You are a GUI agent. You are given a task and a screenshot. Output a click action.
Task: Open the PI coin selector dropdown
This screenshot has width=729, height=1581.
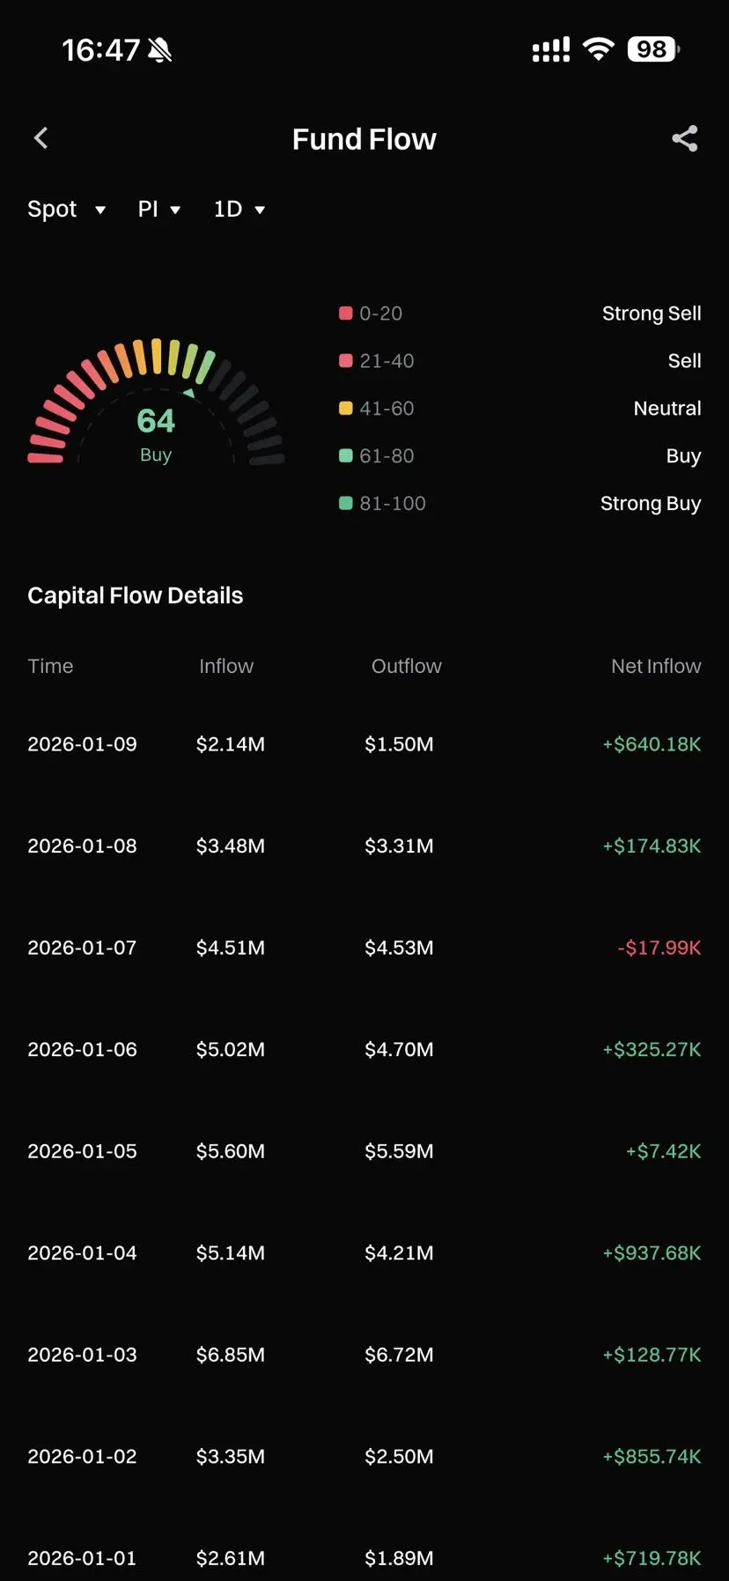click(159, 210)
